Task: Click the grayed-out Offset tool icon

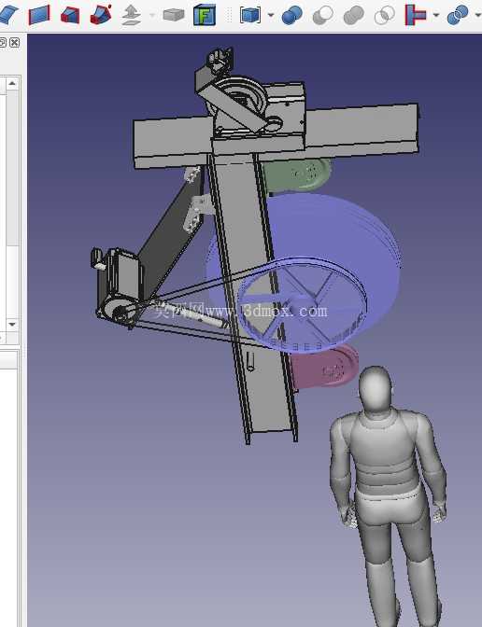Action: (132, 15)
